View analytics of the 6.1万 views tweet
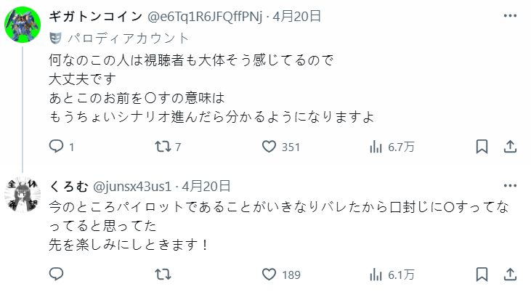The image size is (531, 292). point(376,274)
